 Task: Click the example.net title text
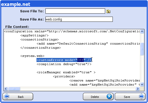[x=16, y=4]
